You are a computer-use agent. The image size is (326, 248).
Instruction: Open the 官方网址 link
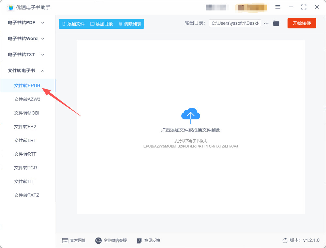tap(74, 240)
